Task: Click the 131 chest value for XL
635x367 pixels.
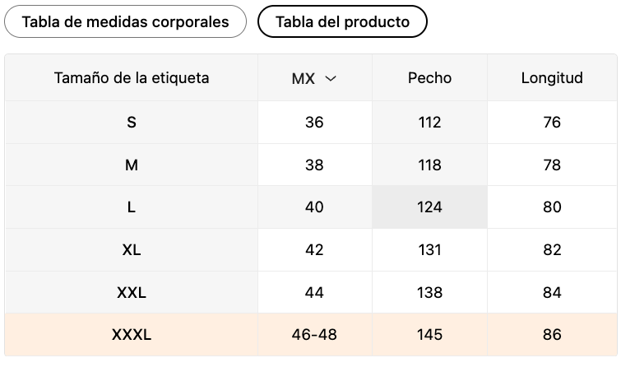Action: coord(429,250)
